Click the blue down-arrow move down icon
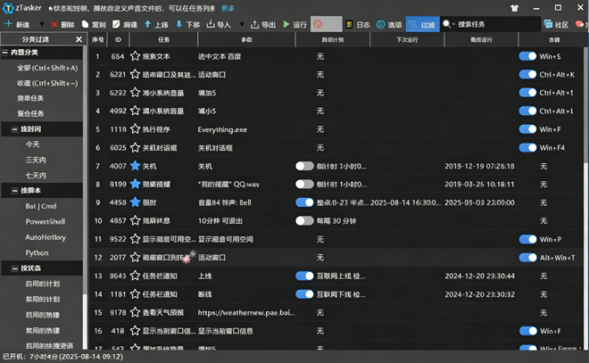Viewport: 589px width, 363px height. (179, 24)
